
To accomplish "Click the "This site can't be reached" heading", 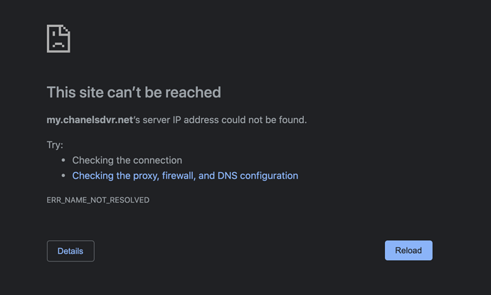I will coord(134,92).
